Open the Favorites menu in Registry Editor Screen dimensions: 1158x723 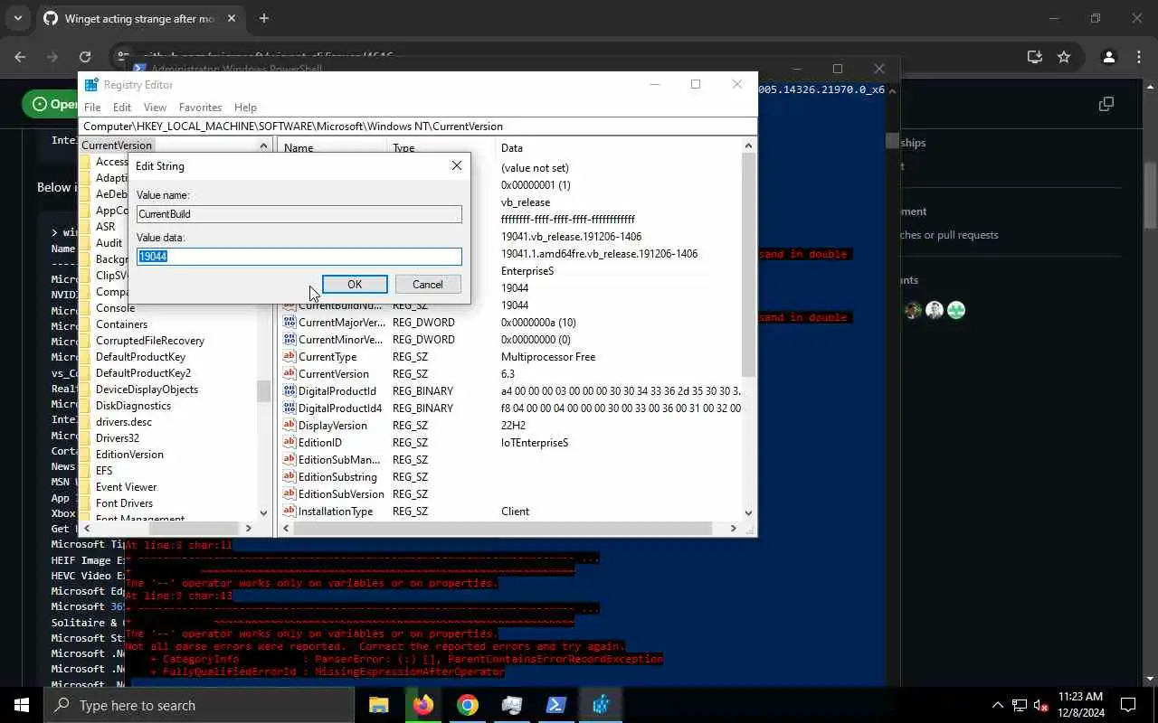[200, 108]
